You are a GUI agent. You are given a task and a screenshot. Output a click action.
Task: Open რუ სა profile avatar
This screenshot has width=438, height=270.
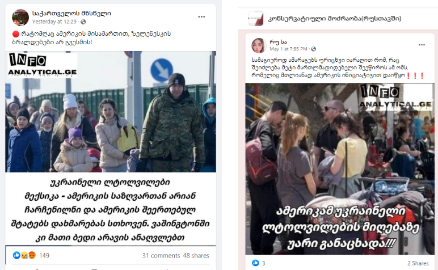pos(259,45)
